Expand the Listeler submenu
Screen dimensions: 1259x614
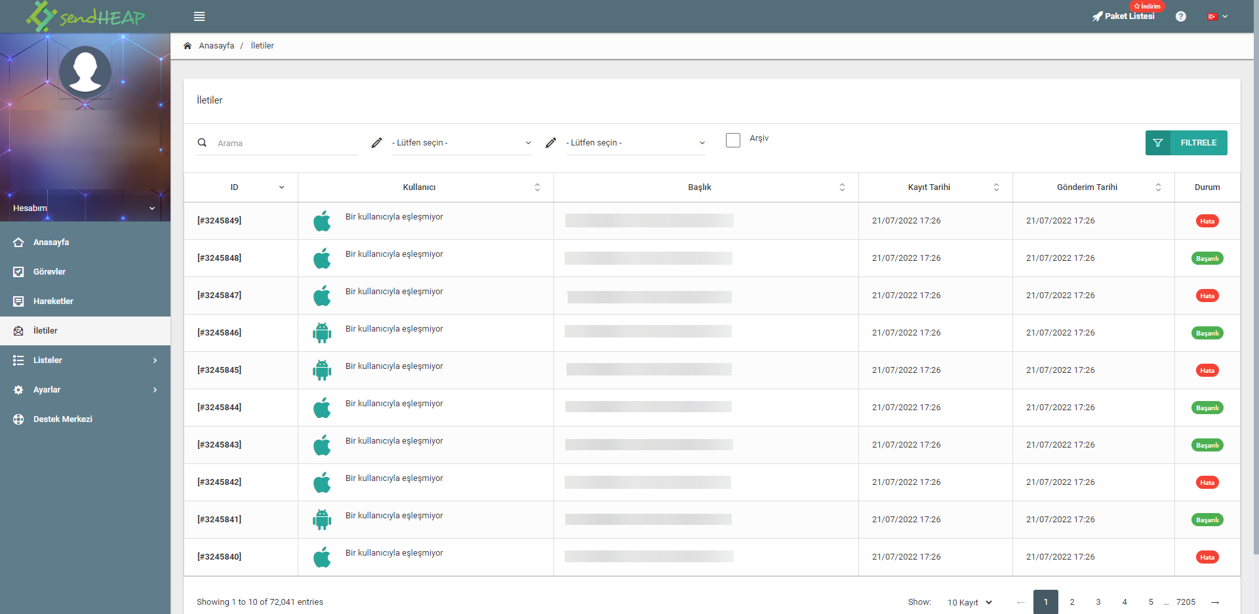click(85, 360)
